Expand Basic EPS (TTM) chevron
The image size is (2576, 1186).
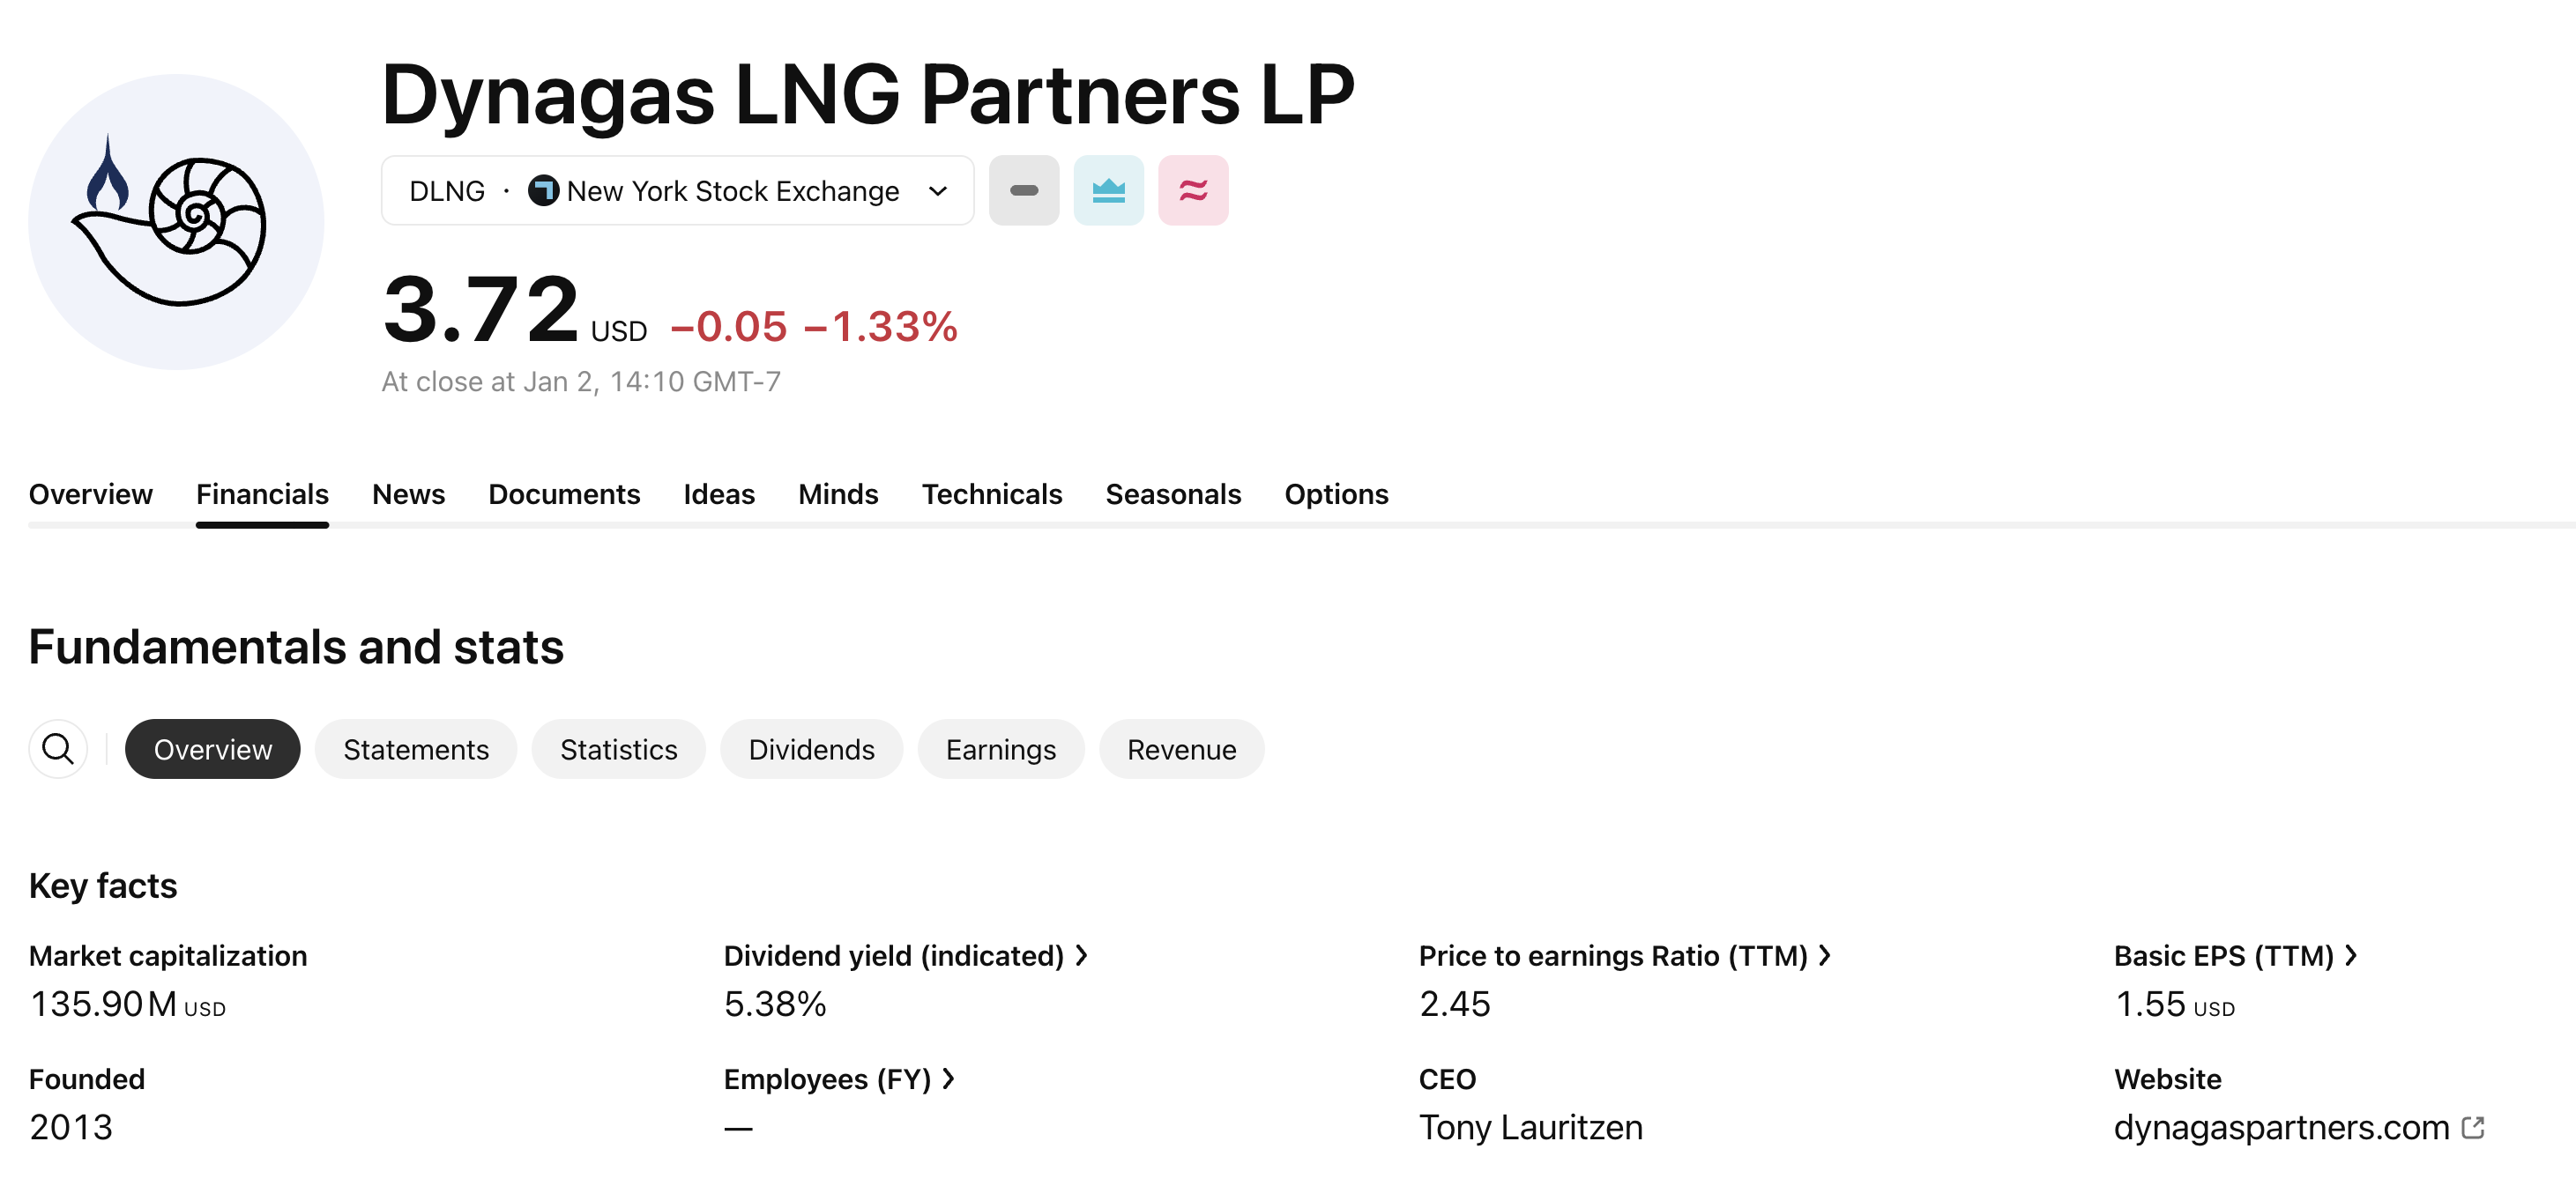point(2351,955)
